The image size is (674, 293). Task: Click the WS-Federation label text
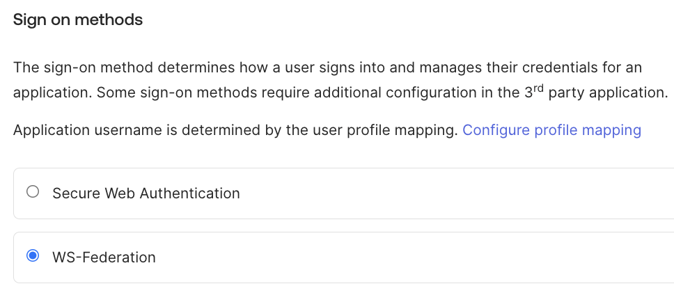click(x=104, y=258)
